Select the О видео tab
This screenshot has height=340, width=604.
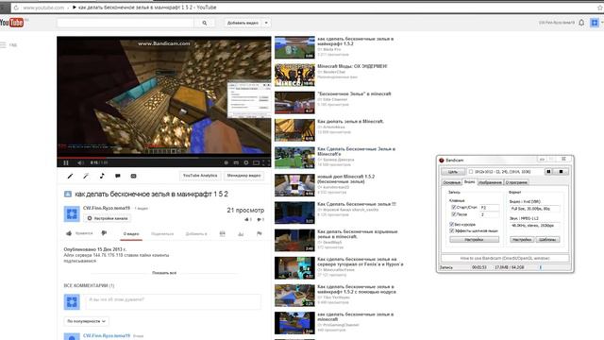tap(131, 233)
